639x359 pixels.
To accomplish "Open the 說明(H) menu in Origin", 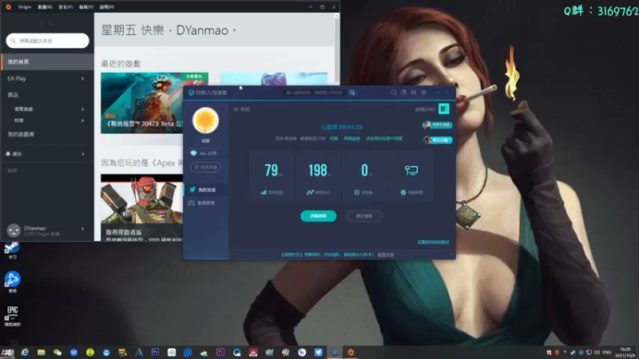I will [107, 7].
